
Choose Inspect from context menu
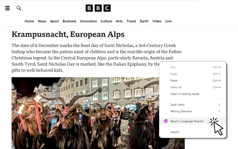[175, 132]
